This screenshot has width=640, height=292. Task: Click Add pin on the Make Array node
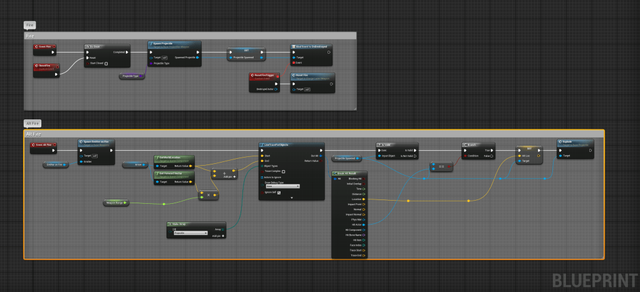pos(219,236)
